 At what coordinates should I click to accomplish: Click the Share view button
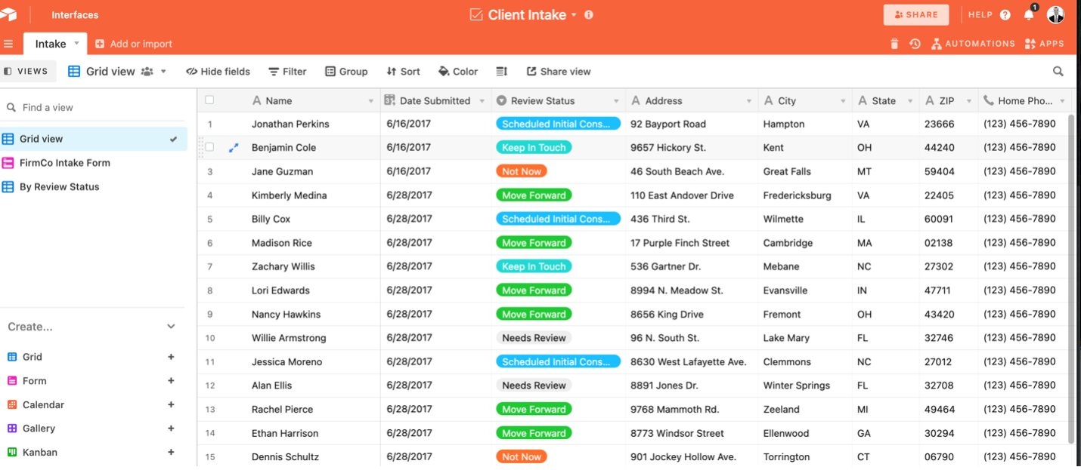(x=559, y=72)
